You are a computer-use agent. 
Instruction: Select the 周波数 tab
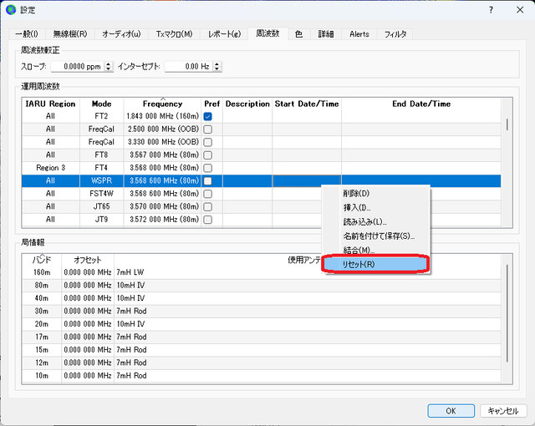267,33
